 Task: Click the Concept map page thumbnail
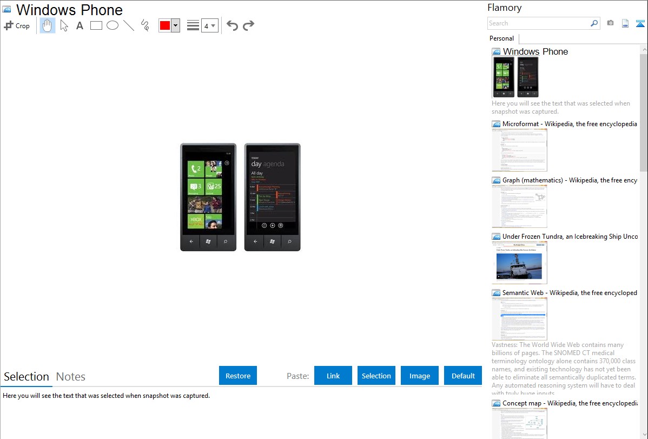coord(519,423)
